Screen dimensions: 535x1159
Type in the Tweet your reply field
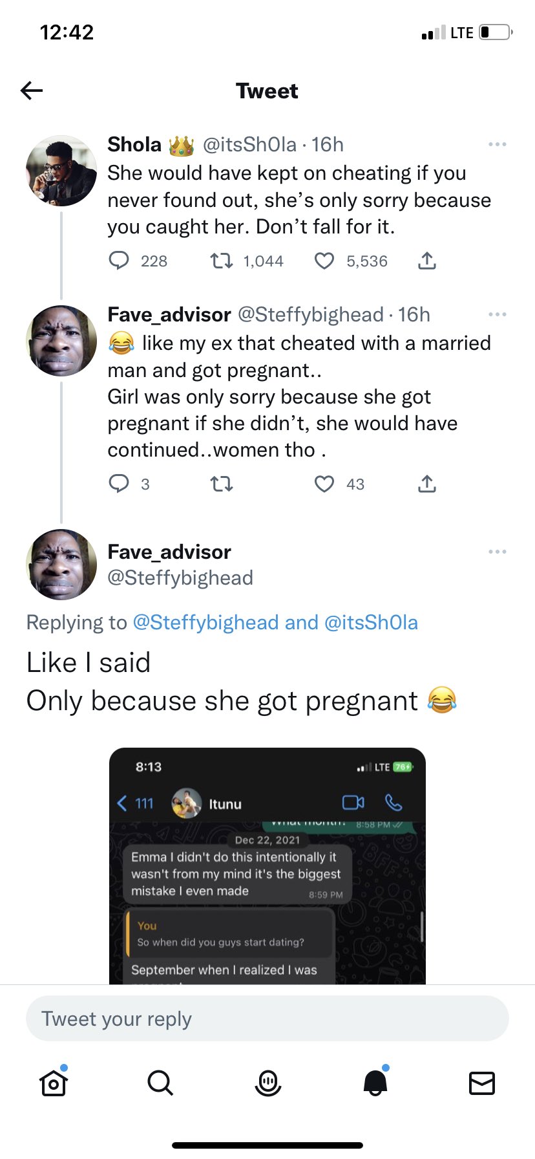(267, 1019)
